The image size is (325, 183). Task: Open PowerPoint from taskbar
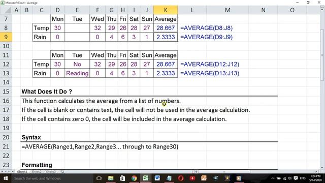click(204, 178)
